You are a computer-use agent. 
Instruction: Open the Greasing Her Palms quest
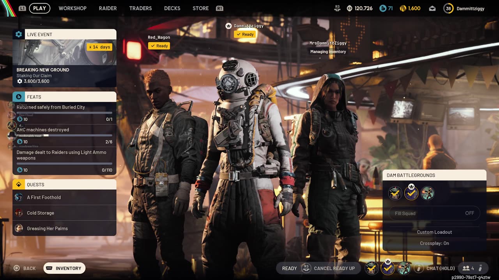tap(64, 228)
